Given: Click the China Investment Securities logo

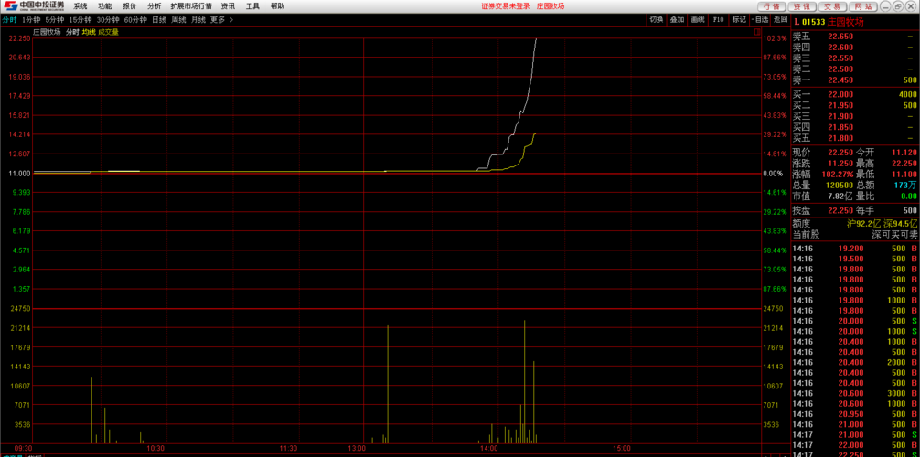Looking at the screenshot, I should pos(32,5).
